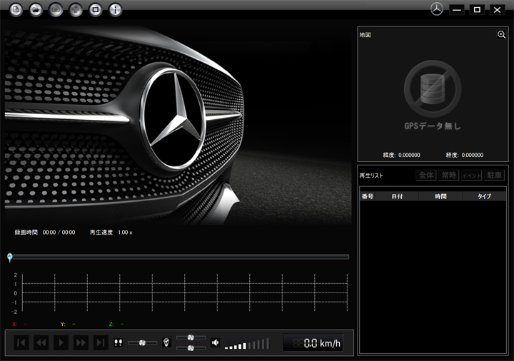This screenshot has height=361, width=514.
Task: Filter the list by イベント
Action: pyautogui.click(x=471, y=176)
